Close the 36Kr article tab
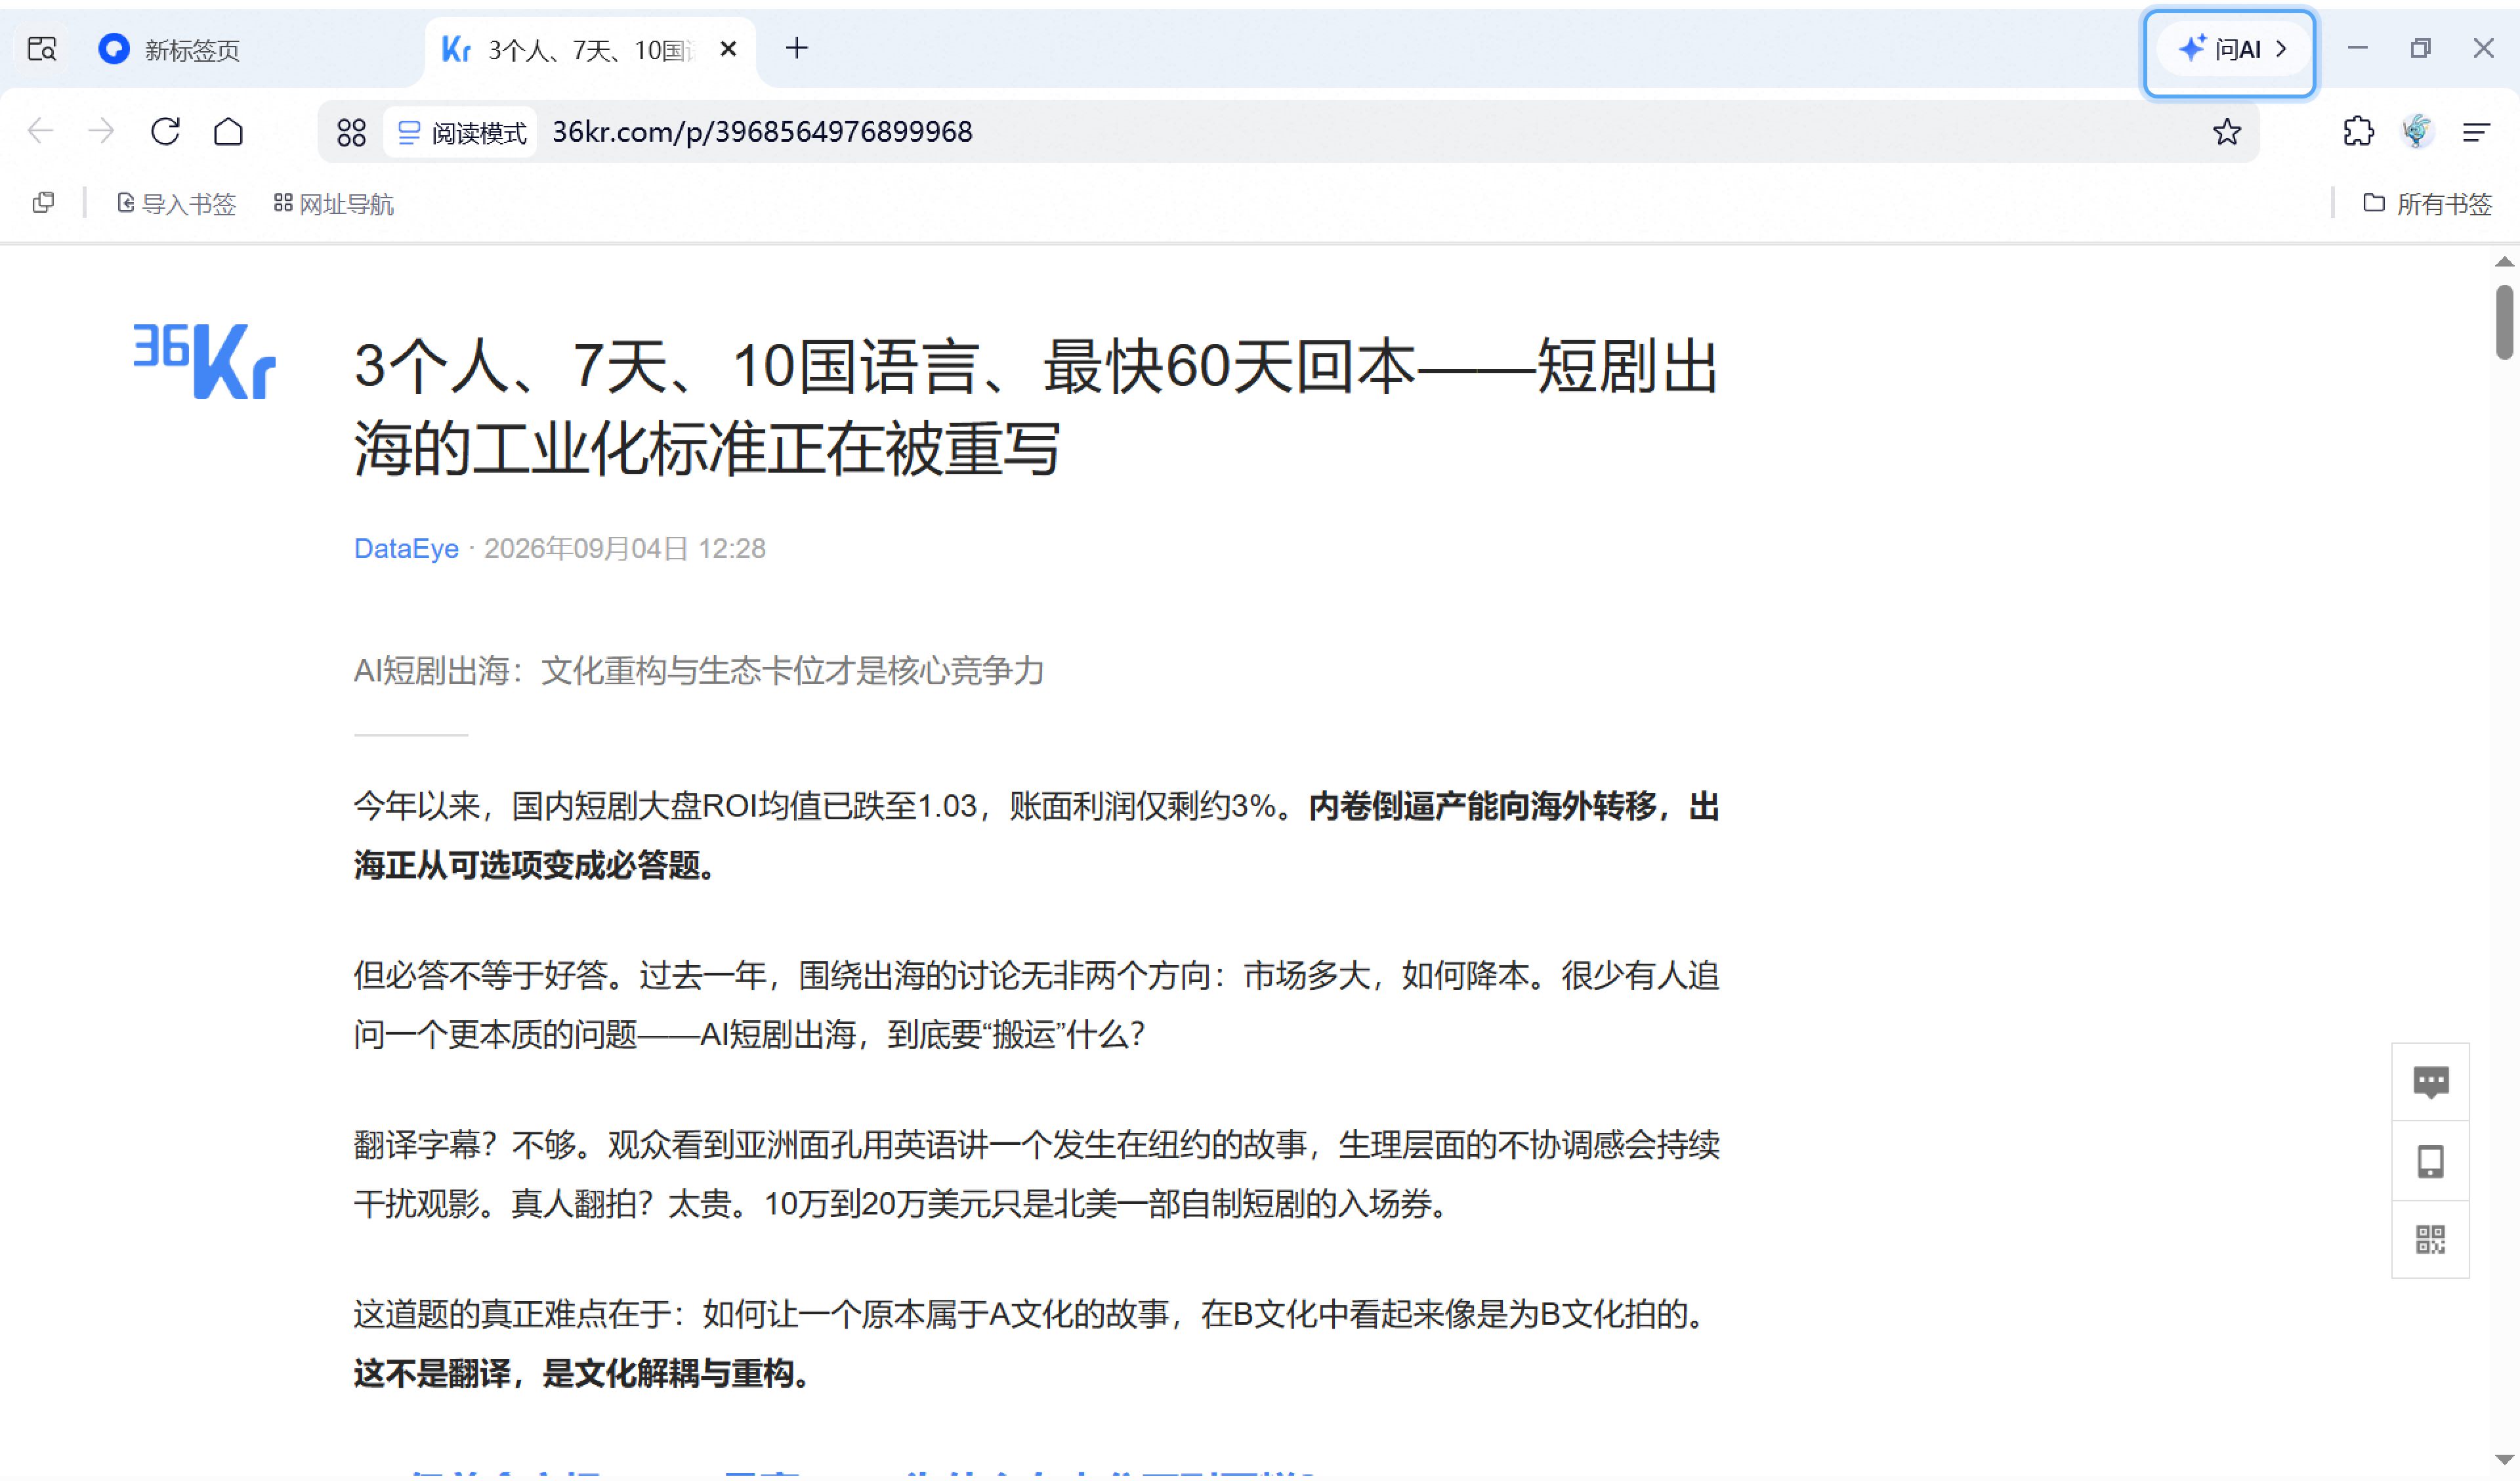The height and width of the screenshot is (1481, 2520). tap(728, 48)
